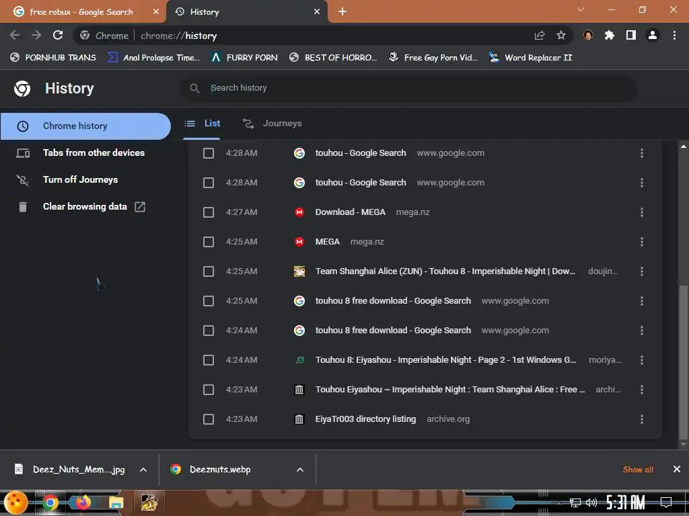
Task: Check the first 4:28 AM touhou search box
Action: click(209, 153)
